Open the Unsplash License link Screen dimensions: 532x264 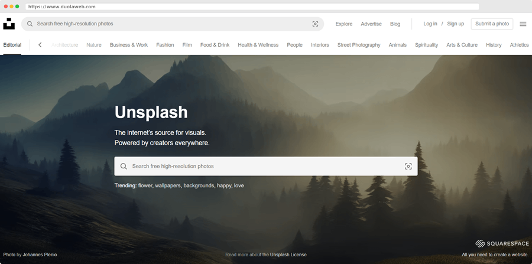pyautogui.click(x=288, y=255)
